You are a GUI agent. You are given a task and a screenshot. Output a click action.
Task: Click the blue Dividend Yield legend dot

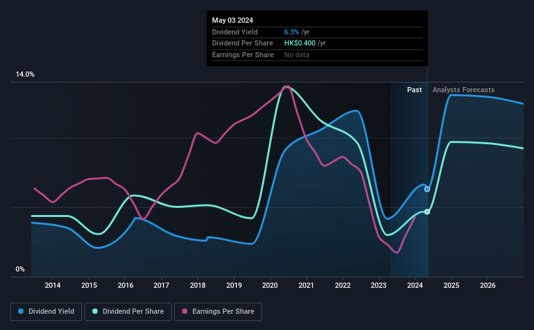(21, 311)
